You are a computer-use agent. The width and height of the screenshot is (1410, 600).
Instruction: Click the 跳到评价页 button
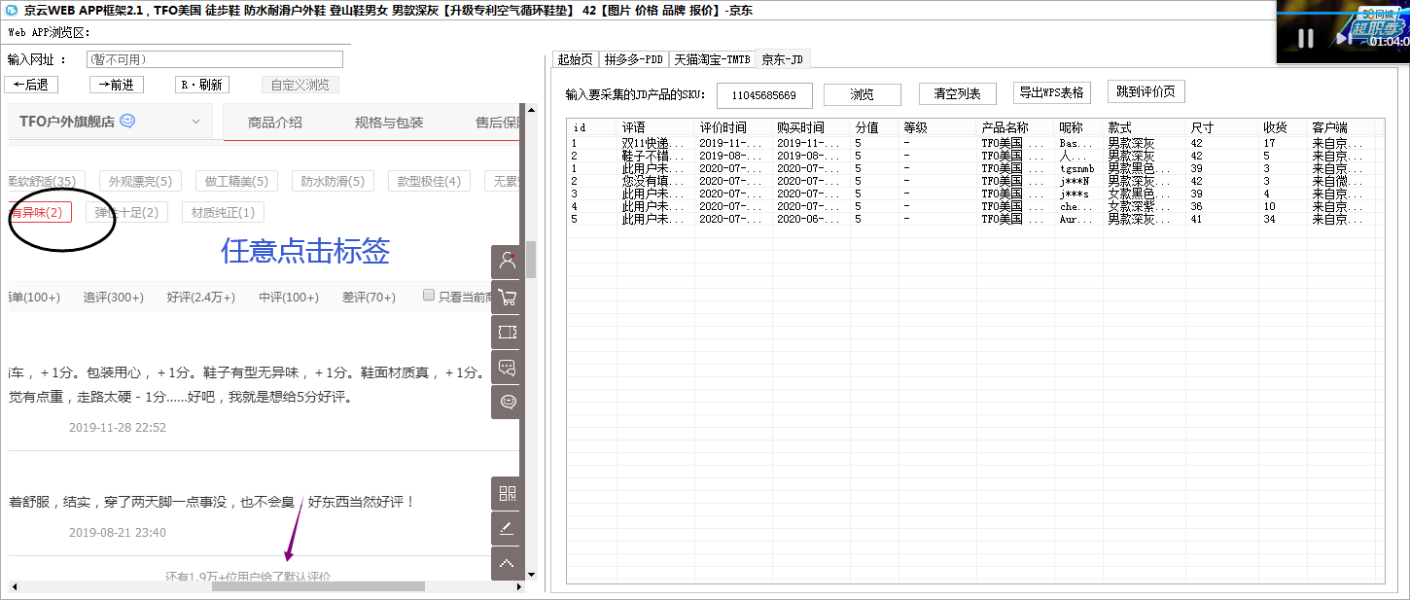(x=1146, y=92)
